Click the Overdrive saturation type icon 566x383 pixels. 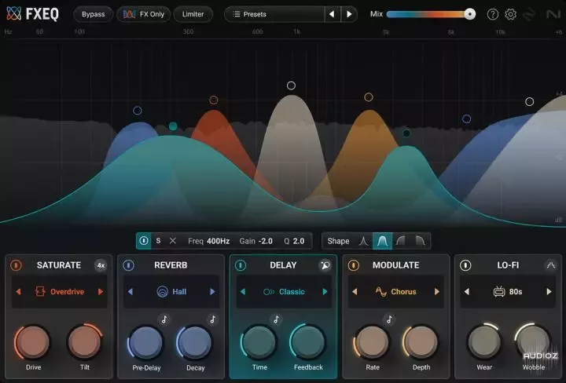coord(40,291)
